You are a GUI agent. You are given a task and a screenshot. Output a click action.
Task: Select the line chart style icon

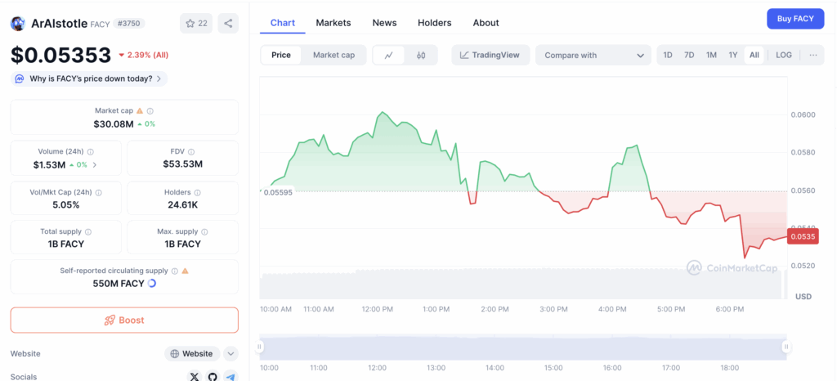pos(388,56)
